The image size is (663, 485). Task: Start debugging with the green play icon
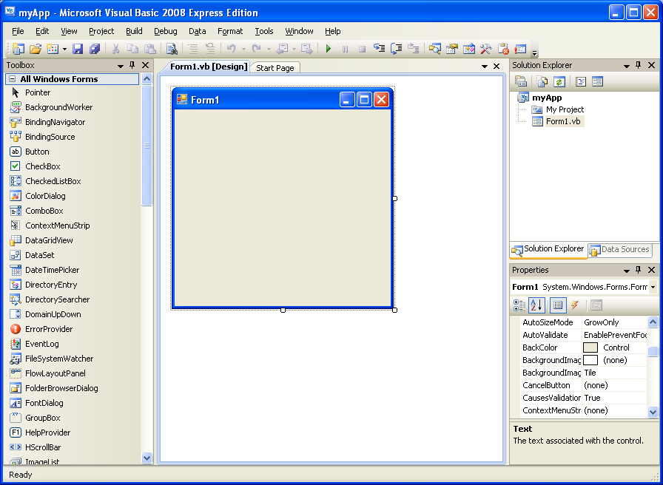[328, 49]
